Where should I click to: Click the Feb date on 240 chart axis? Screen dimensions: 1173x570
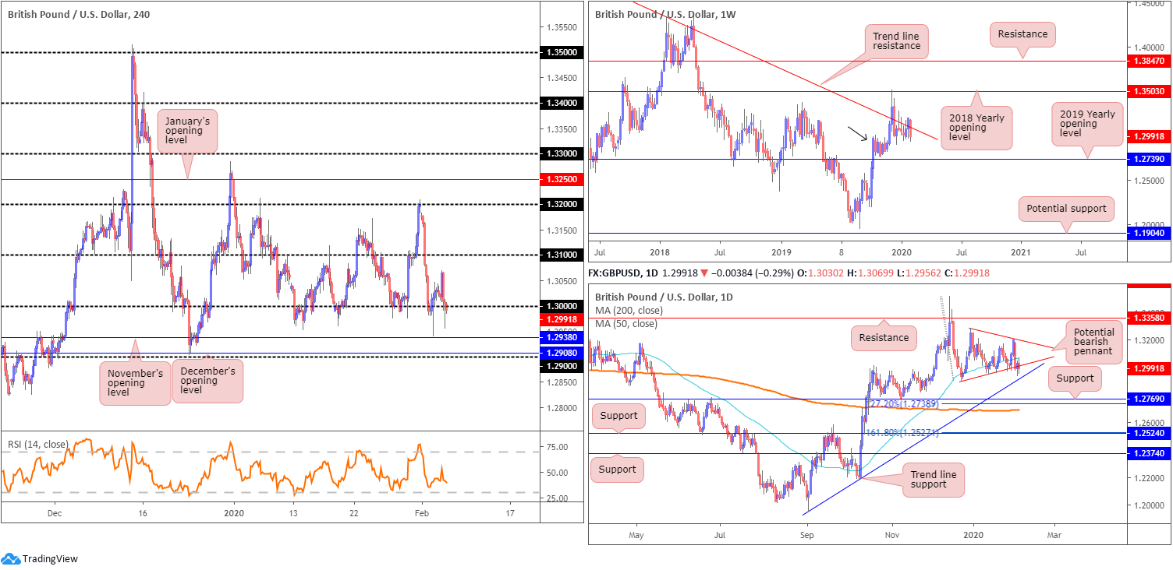click(421, 515)
